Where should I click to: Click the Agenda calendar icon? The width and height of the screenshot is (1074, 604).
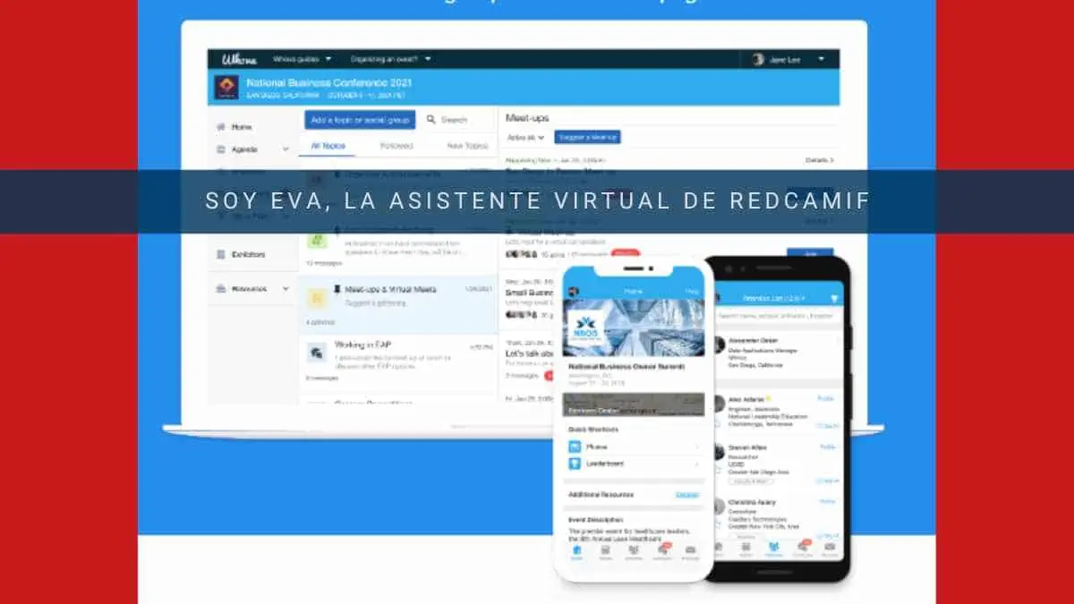[220, 149]
